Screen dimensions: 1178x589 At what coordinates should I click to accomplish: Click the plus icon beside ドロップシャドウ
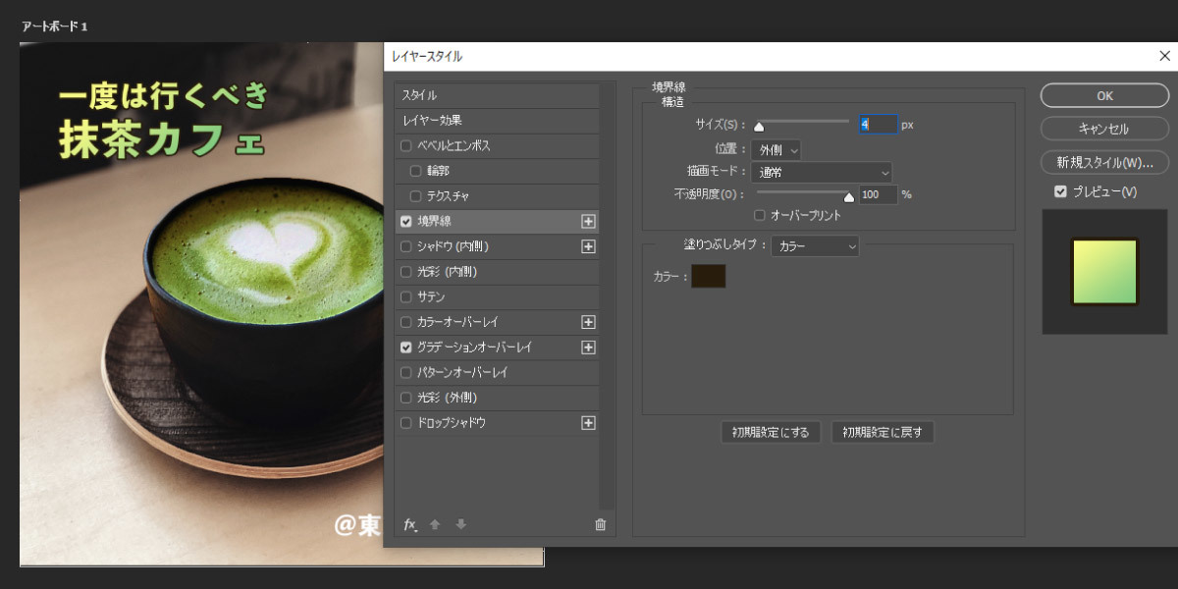pyautogui.click(x=588, y=423)
